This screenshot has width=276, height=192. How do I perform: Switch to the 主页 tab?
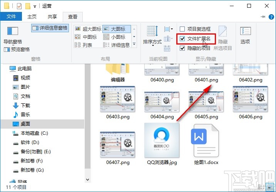pyautogui.click(x=32, y=17)
